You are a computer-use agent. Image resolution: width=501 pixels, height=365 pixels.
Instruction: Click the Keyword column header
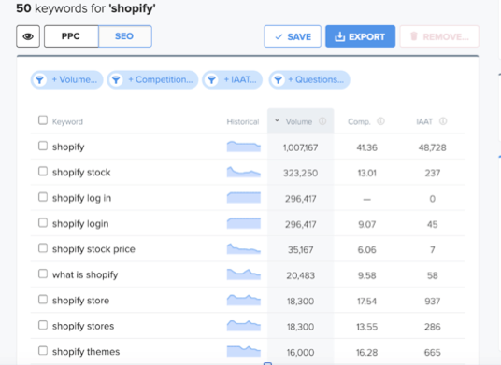pyautogui.click(x=67, y=122)
